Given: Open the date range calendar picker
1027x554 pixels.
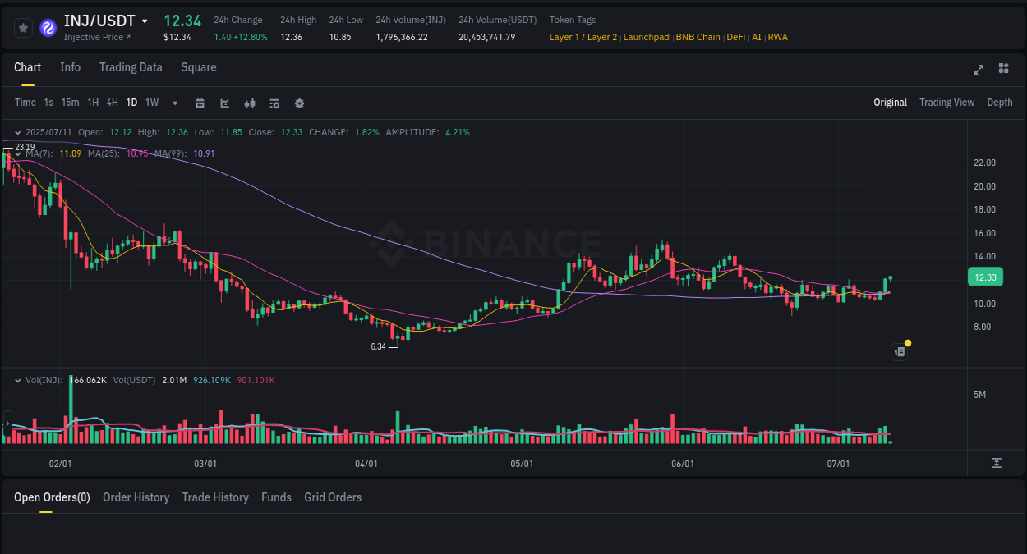Looking at the screenshot, I should coord(200,103).
